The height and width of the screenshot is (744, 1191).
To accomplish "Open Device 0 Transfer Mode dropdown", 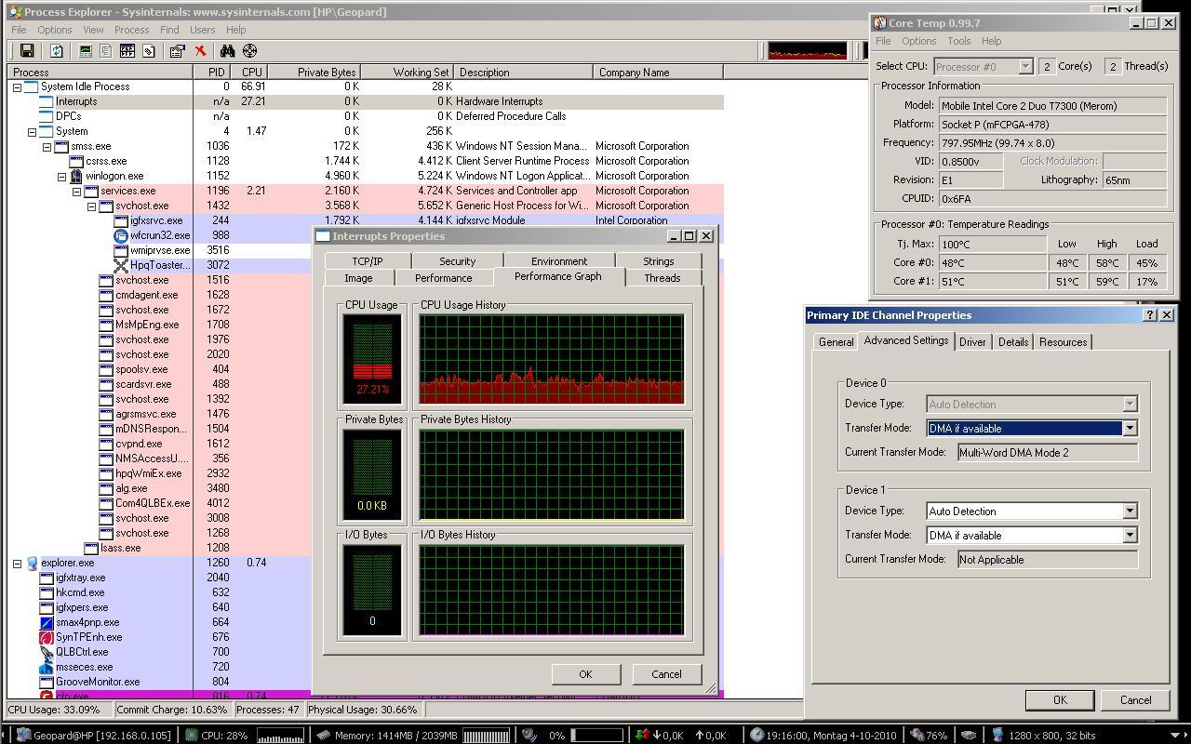I will [1130, 429].
